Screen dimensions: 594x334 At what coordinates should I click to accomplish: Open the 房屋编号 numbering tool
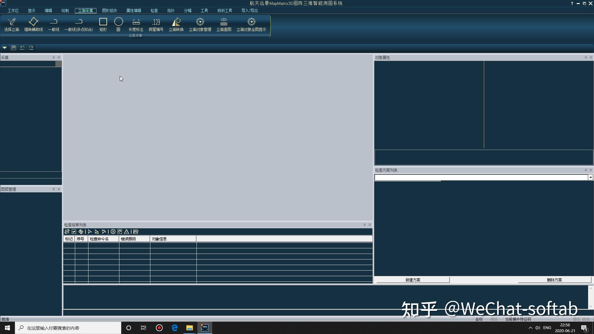coord(156,24)
